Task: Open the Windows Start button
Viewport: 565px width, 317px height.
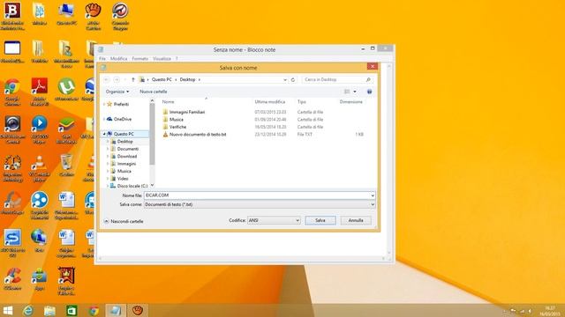Action: pyautogui.click(x=8, y=310)
